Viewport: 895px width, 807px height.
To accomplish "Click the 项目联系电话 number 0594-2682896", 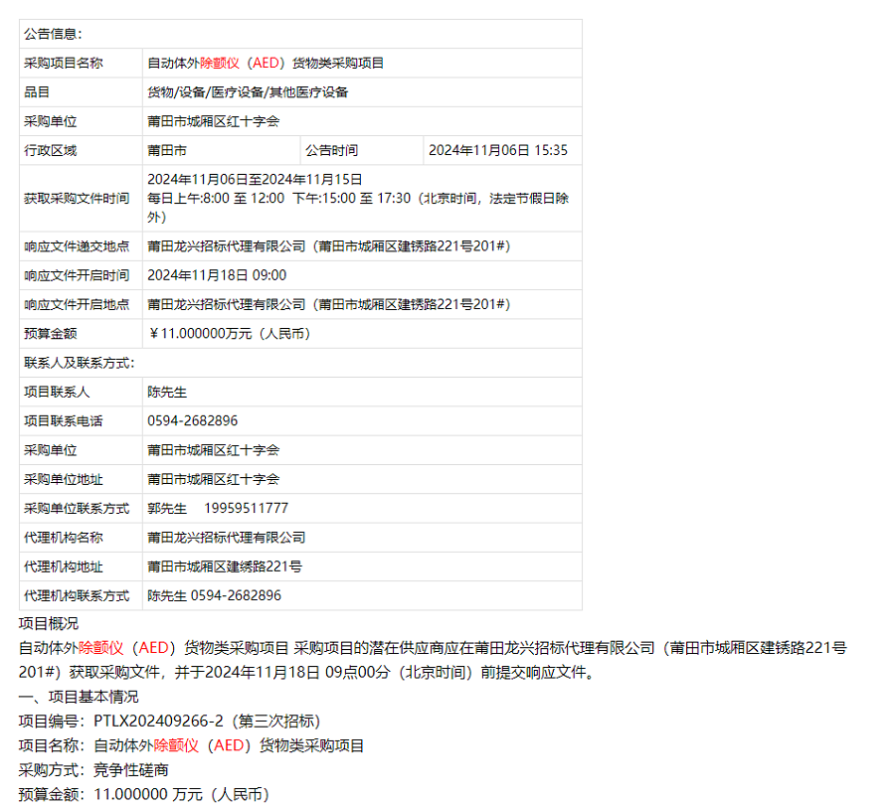I will click(193, 421).
